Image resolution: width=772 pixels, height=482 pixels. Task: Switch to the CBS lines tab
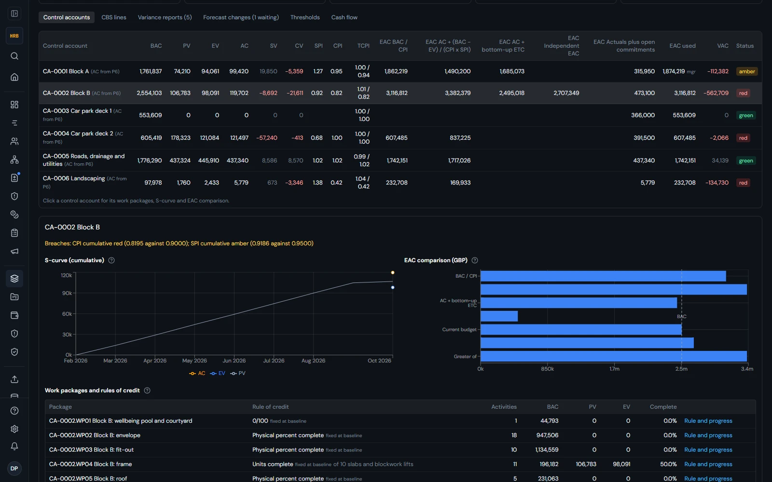[114, 17]
